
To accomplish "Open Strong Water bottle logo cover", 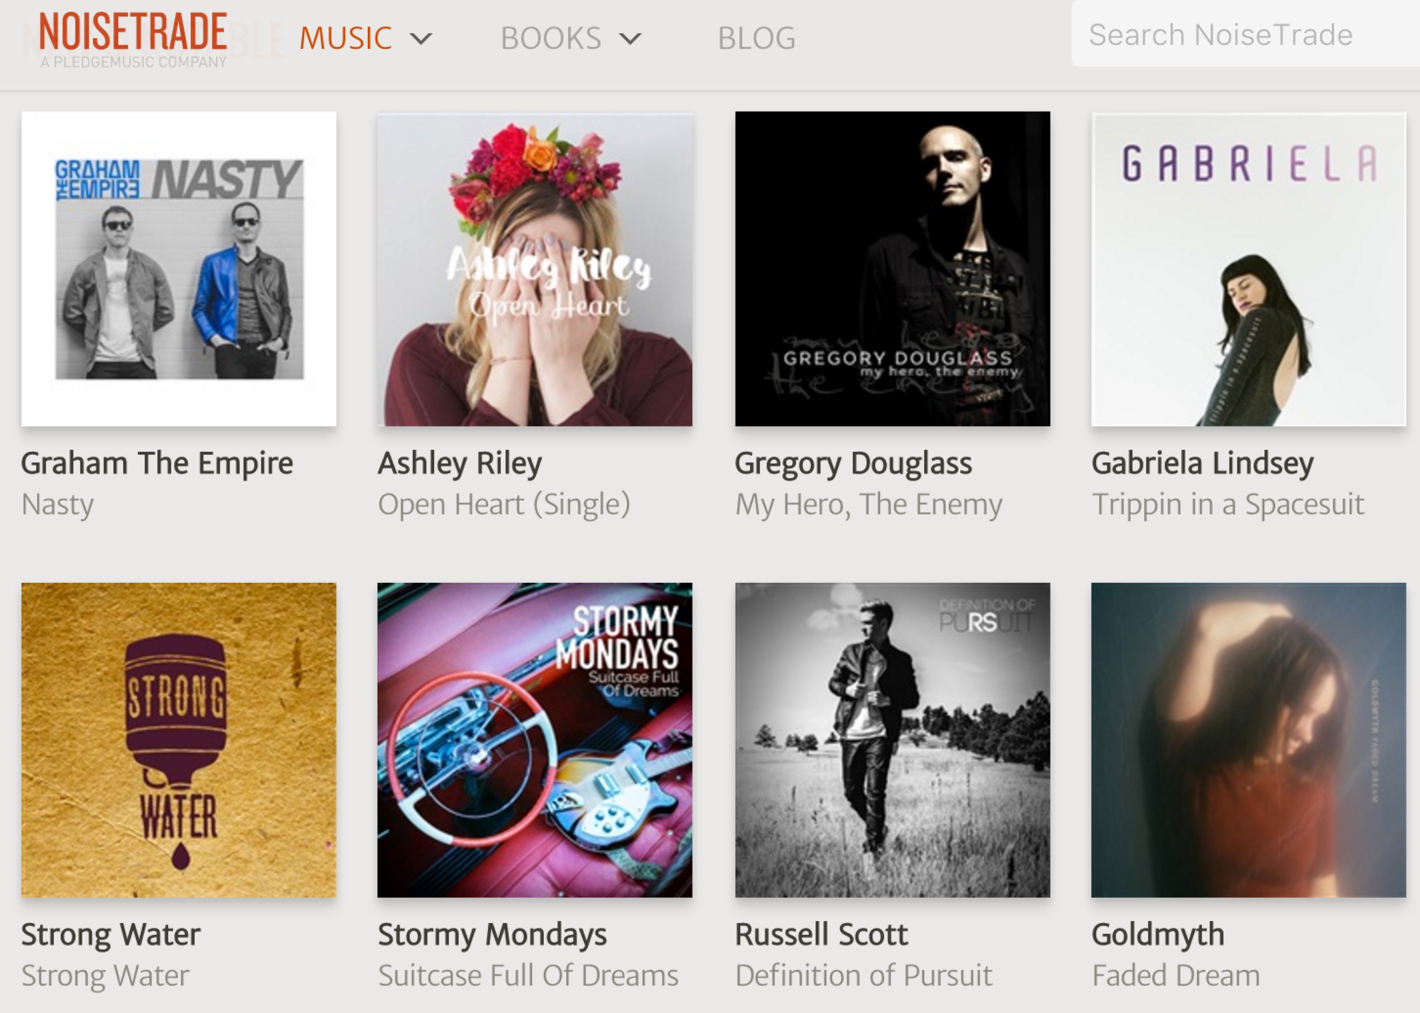I will [x=179, y=740].
